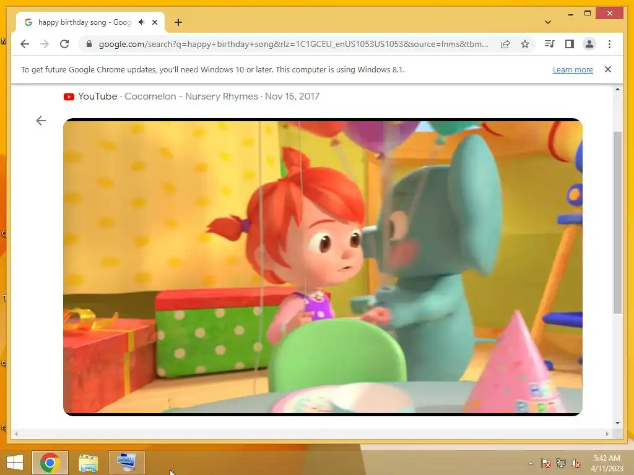Click the red YouTube logo icon
Image resolution: width=634 pixels, height=475 pixels.
coord(69,96)
